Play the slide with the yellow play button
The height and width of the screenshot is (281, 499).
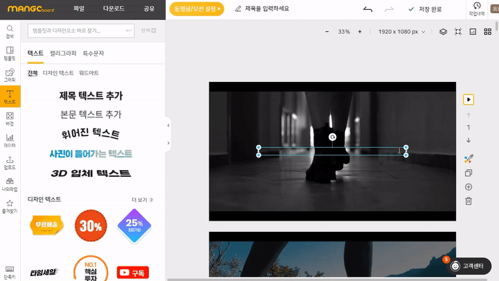[469, 100]
